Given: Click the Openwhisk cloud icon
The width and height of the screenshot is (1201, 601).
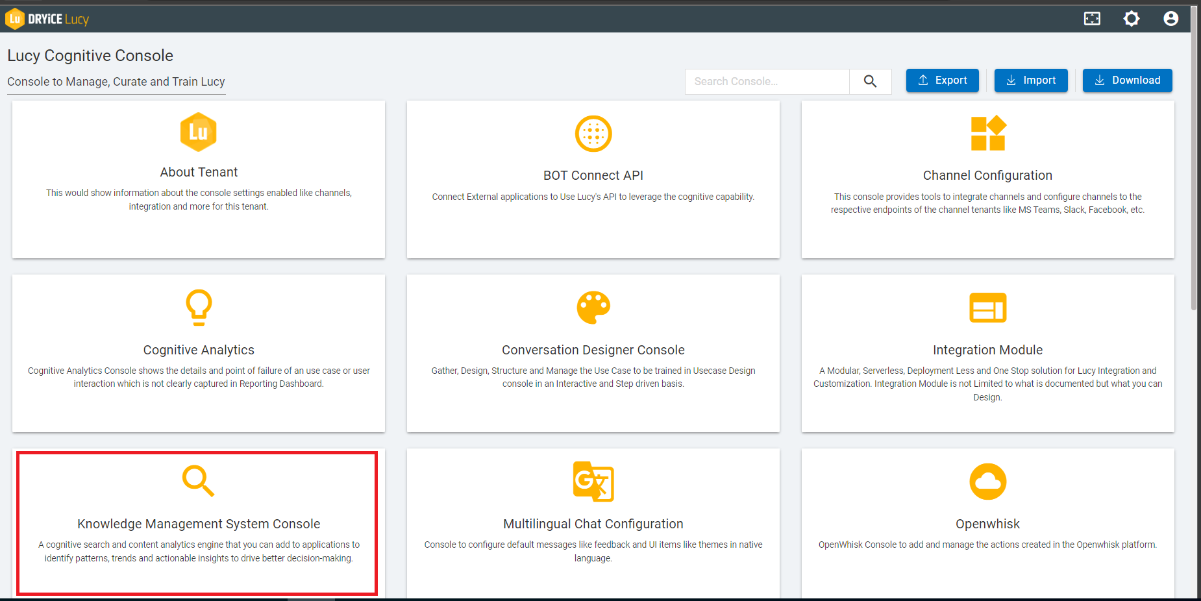Looking at the screenshot, I should tap(988, 482).
